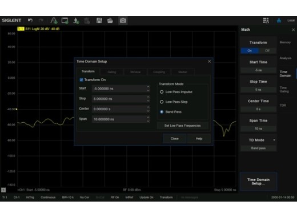Edit Stop Time value 5 ns in panel
This screenshot has height=217, width=297.
(258, 90)
